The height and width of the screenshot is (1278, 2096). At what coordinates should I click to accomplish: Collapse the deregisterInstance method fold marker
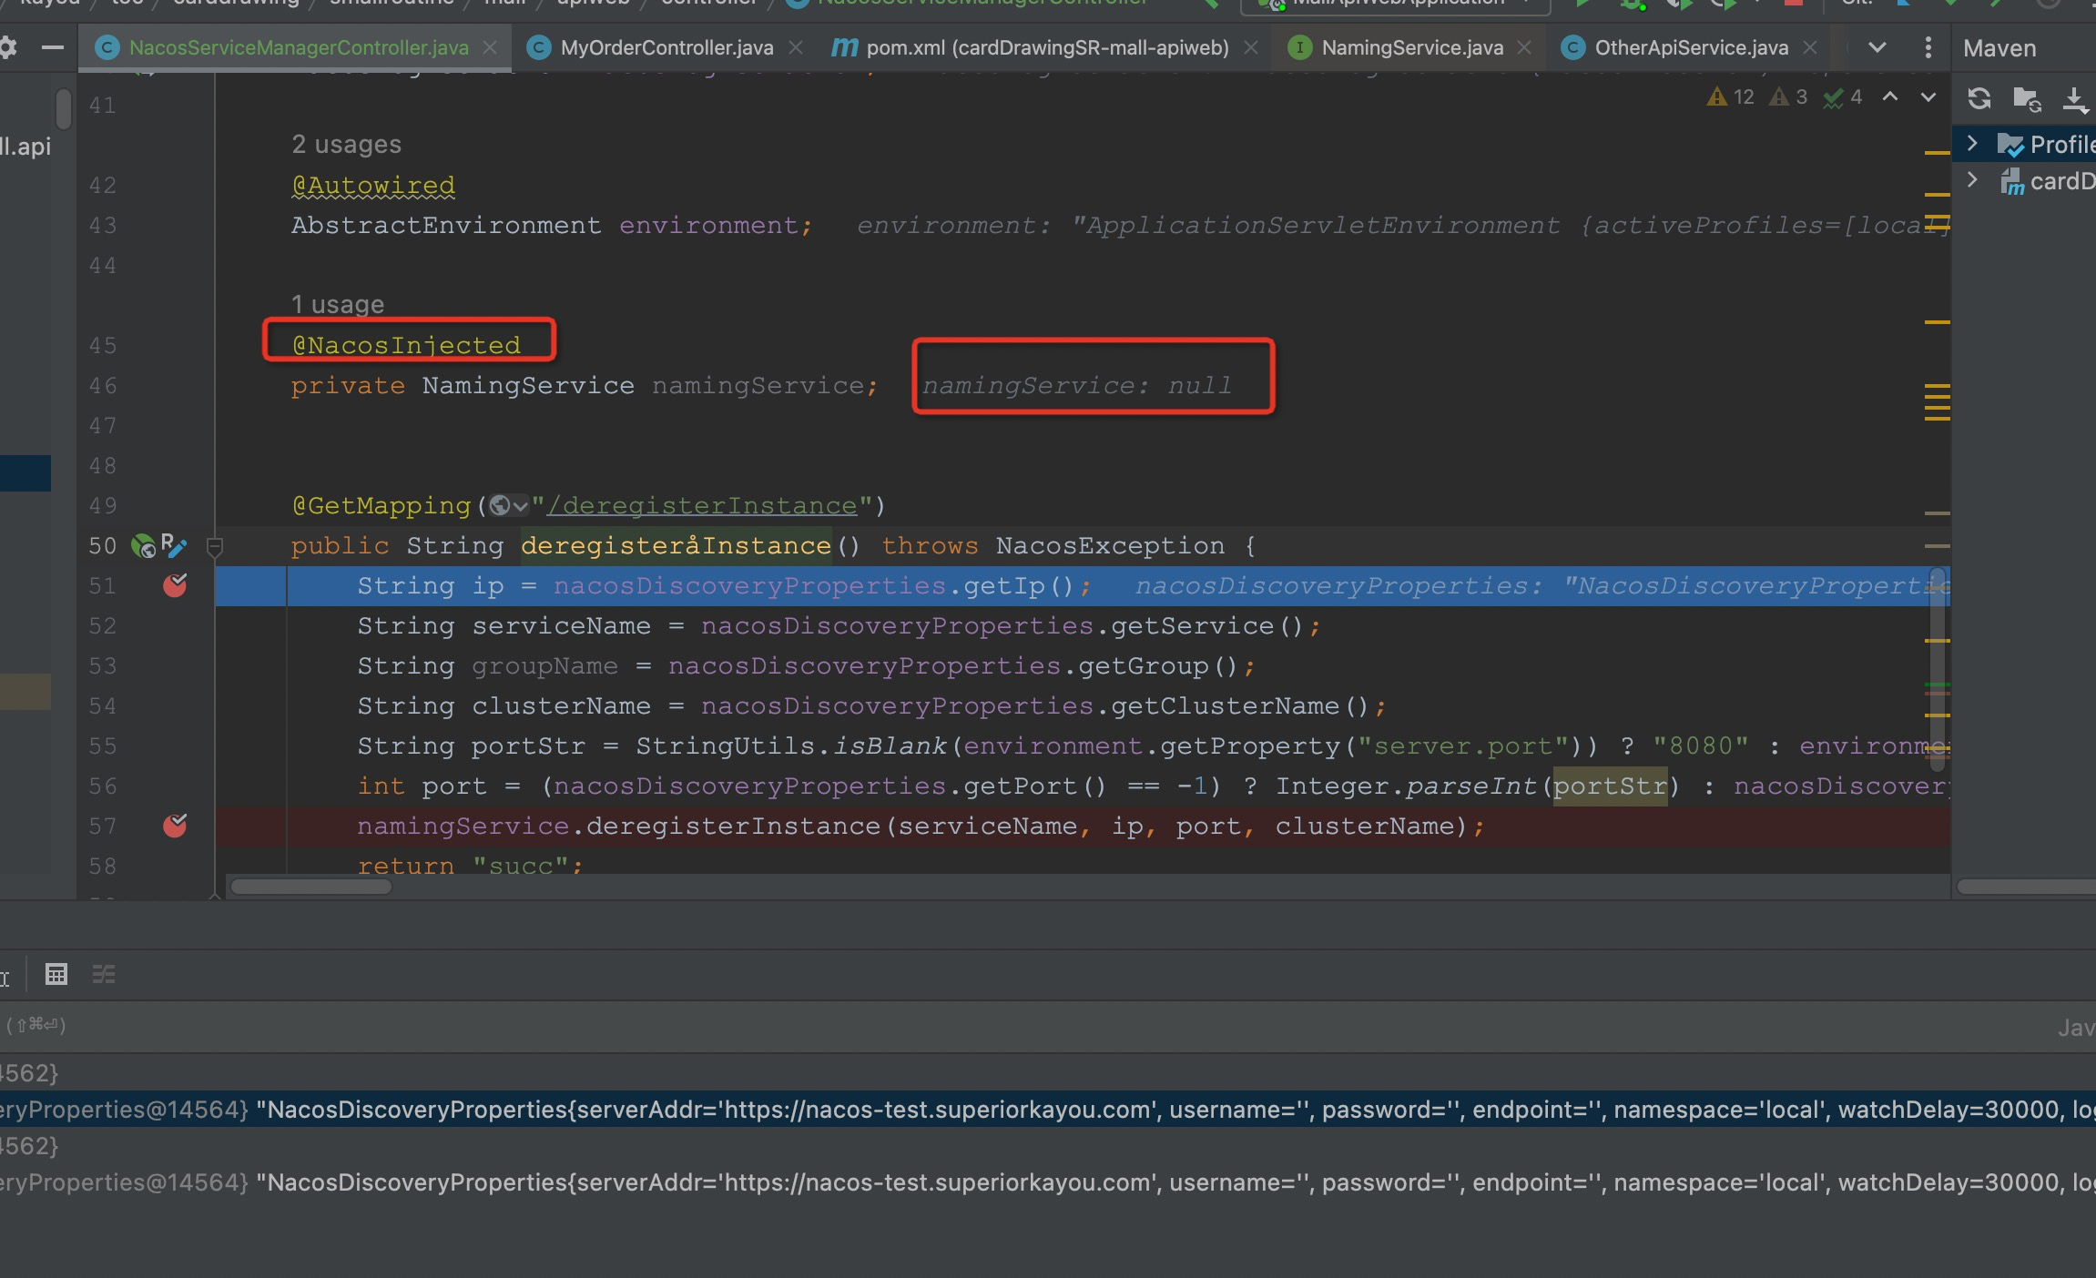pos(215,546)
